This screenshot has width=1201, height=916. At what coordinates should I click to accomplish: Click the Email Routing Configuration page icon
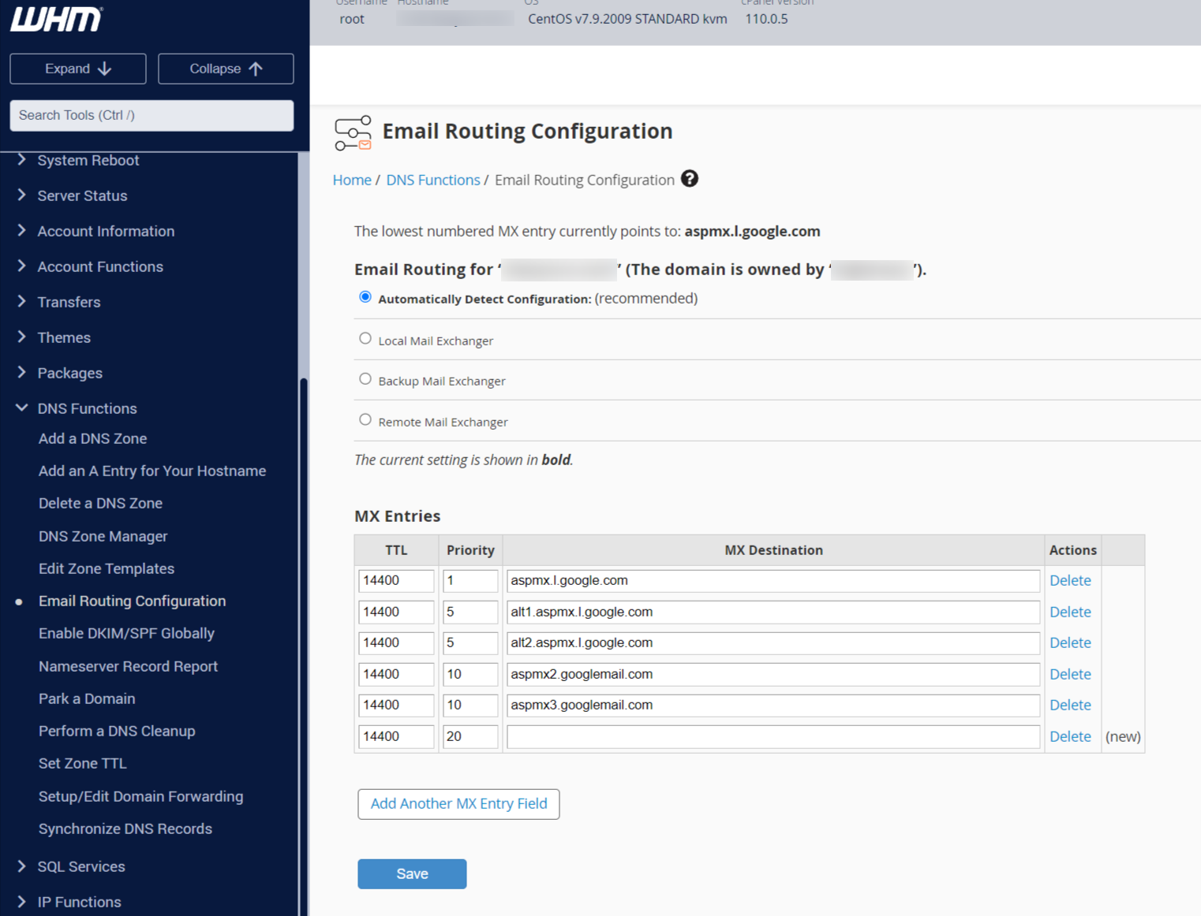pyautogui.click(x=353, y=132)
